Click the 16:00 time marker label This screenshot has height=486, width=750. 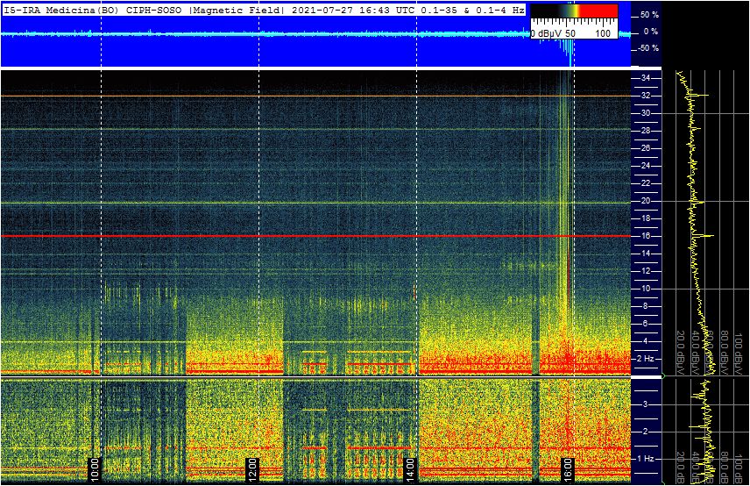coord(567,469)
